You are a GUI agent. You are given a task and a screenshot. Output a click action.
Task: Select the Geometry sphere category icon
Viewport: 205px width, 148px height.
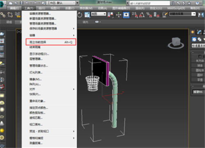coord(194,39)
